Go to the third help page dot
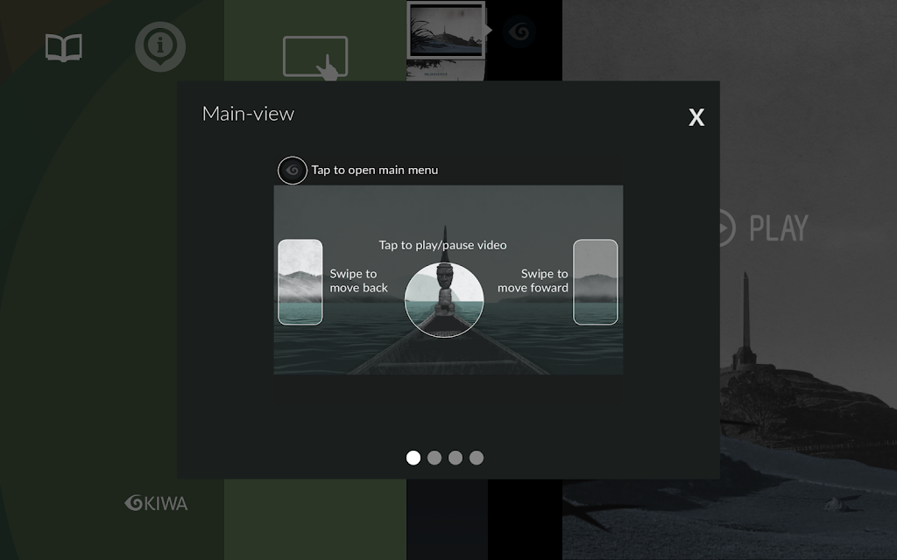 tap(456, 458)
